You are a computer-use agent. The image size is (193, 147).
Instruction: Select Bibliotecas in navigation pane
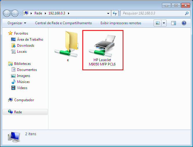(22, 64)
